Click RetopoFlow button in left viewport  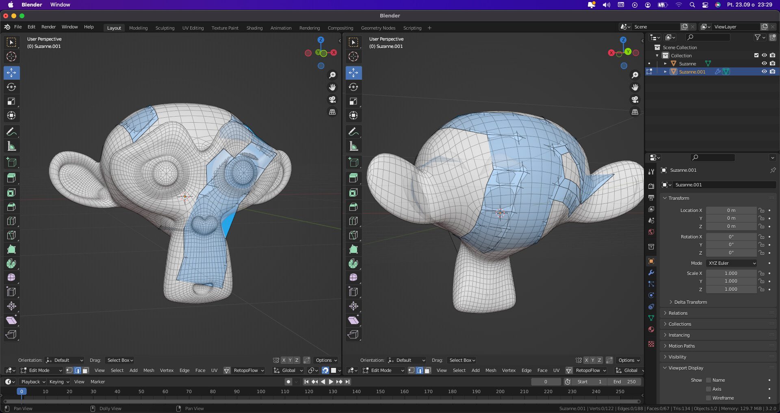click(244, 370)
